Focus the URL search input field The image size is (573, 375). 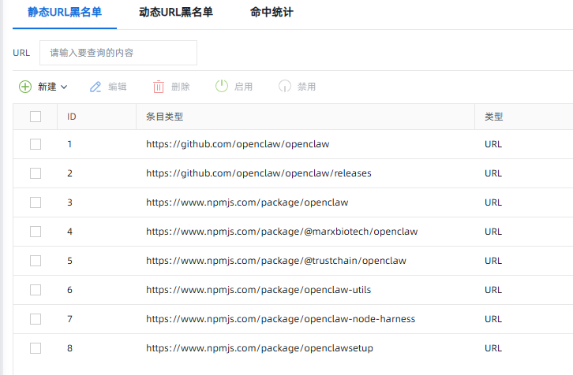pyautogui.click(x=118, y=53)
